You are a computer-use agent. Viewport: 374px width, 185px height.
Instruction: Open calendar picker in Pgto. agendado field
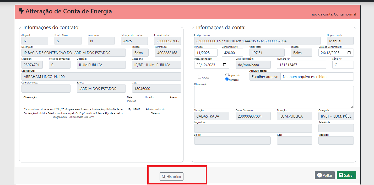coord(225,65)
